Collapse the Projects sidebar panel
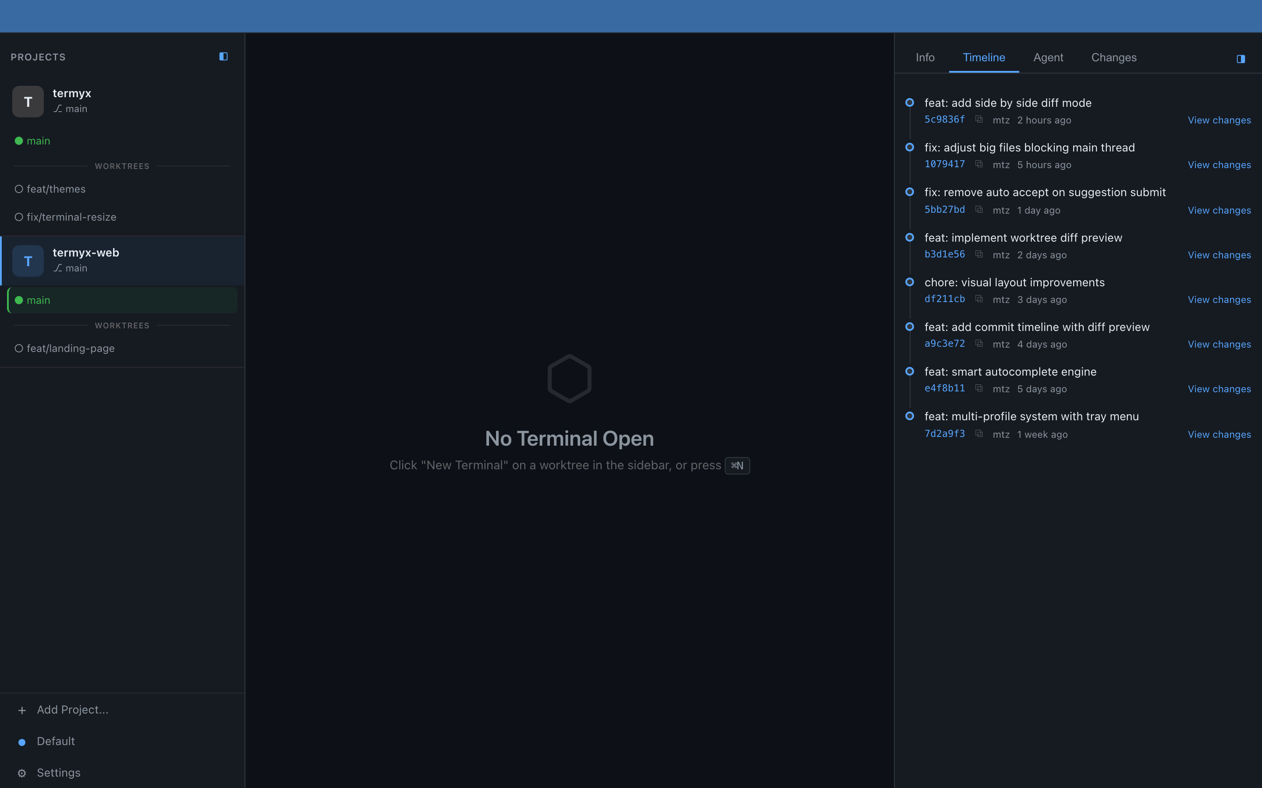Image resolution: width=1262 pixels, height=788 pixels. point(223,56)
